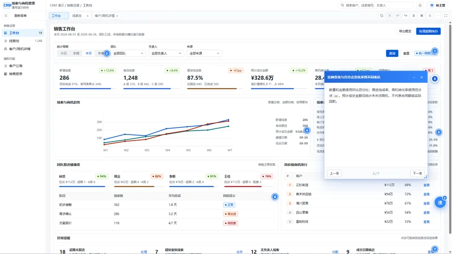Screen dimensions: 452x254
Task: Close the 客户/商机详情 tab with its X
Action: point(117,16)
